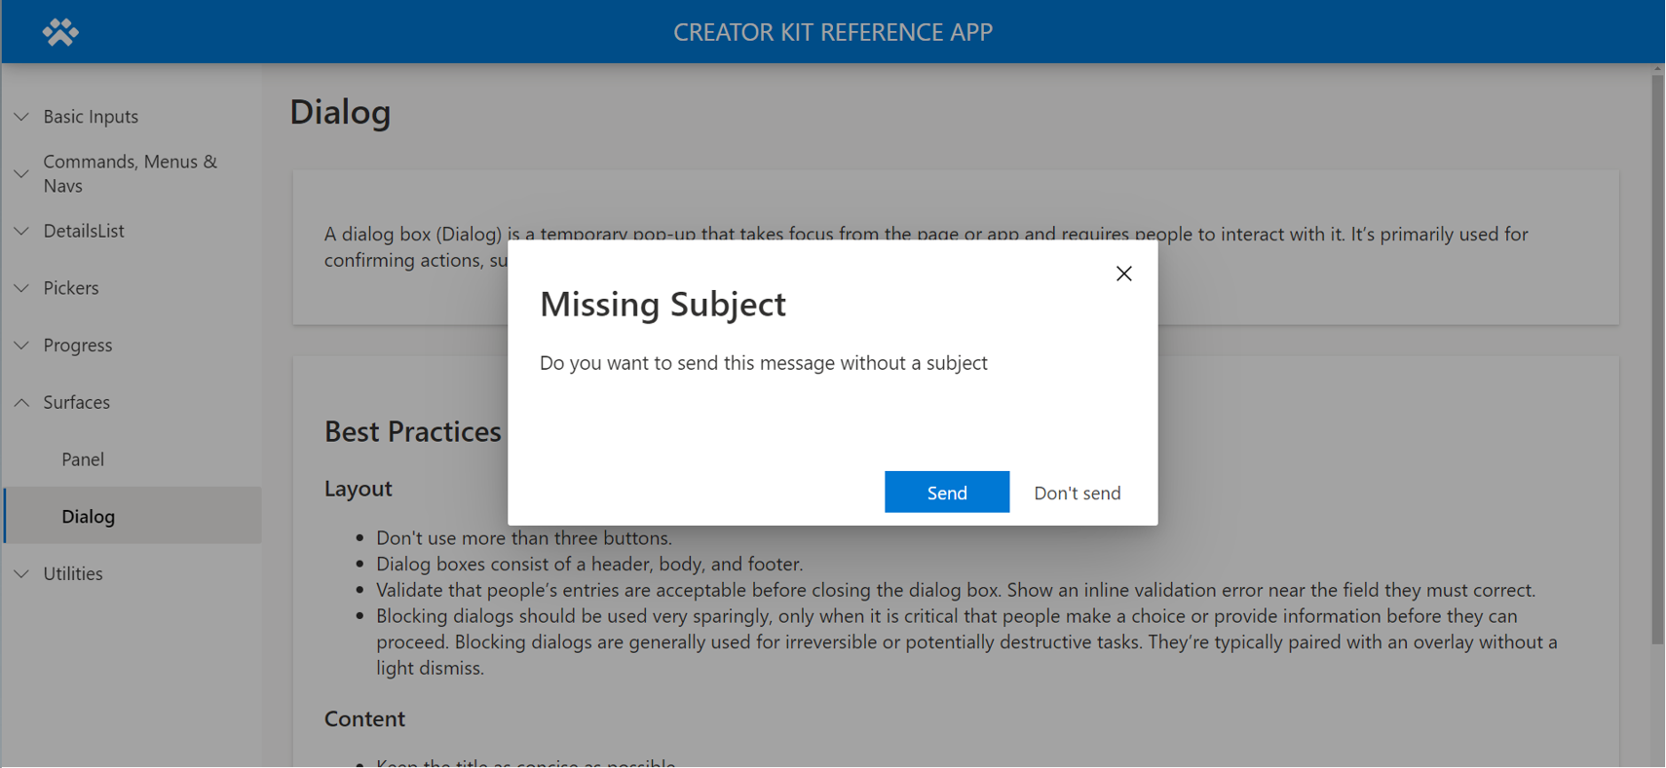Click bullet about header, body, and footer

(589, 564)
